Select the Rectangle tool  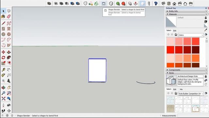3,29
